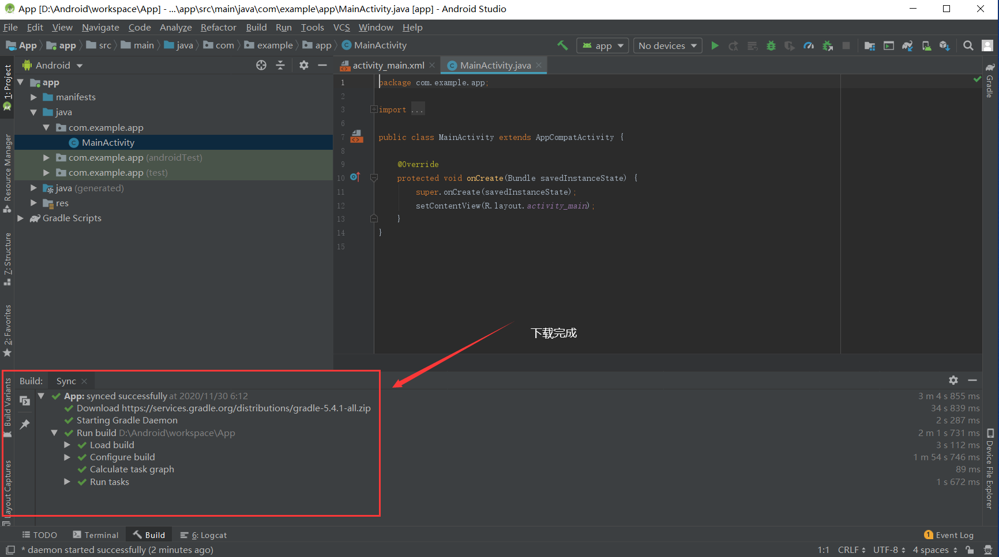Expand the folded import block
The image size is (999, 557).
click(x=373, y=109)
